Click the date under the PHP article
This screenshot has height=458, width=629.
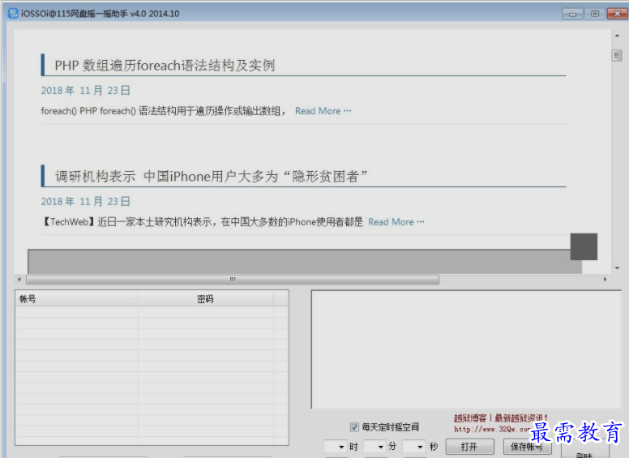[x=85, y=91]
